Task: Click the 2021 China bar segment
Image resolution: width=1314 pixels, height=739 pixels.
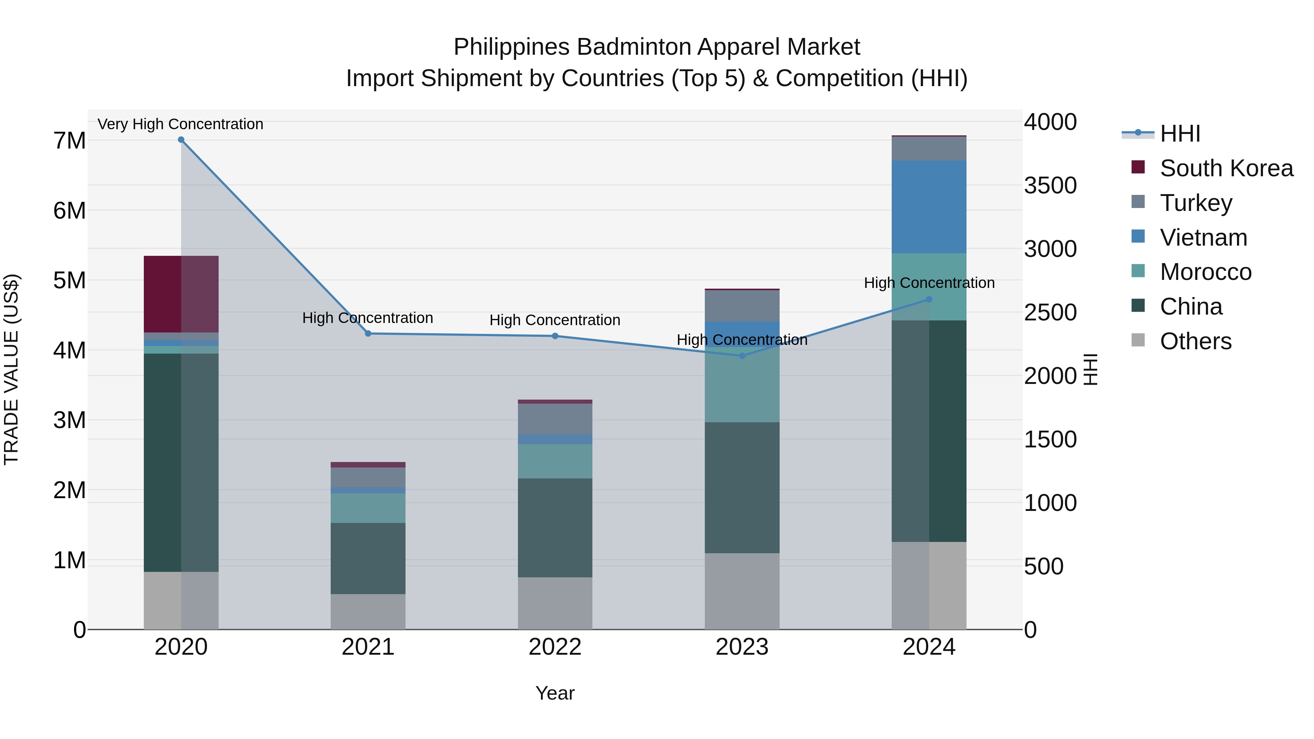Action: click(x=368, y=558)
